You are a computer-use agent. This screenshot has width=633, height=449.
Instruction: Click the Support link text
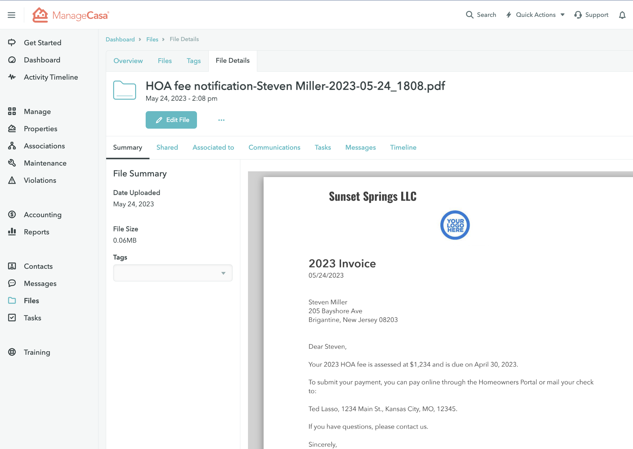coord(597,15)
